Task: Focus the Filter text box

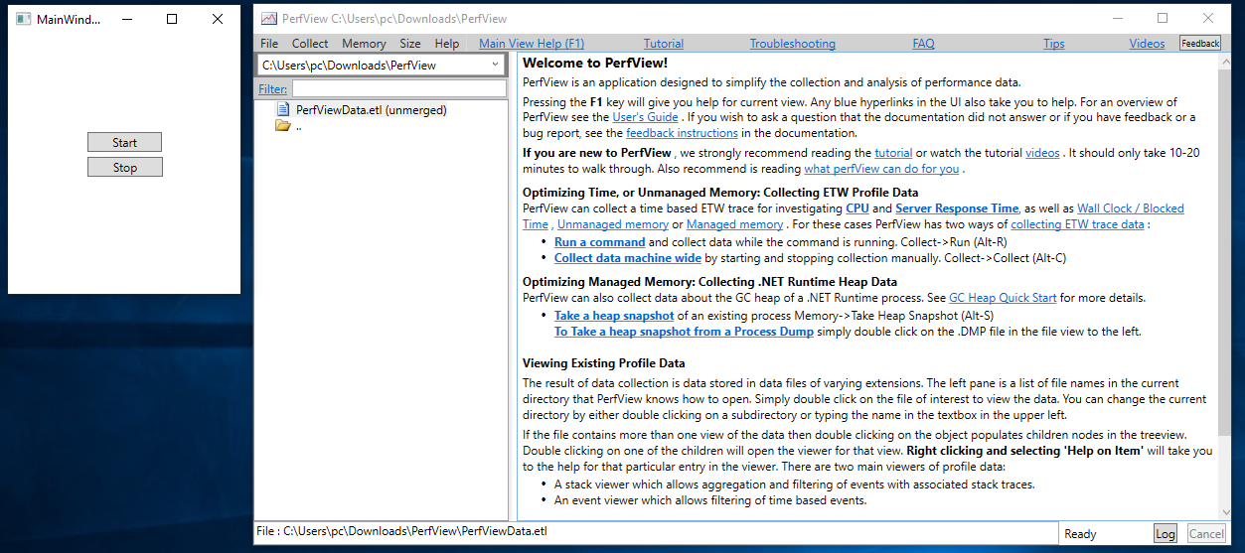Action: pyautogui.click(x=398, y=88)
